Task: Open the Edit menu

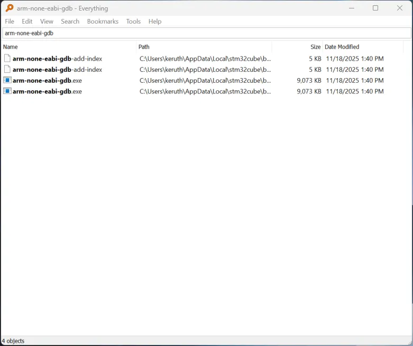Action: 27,21
